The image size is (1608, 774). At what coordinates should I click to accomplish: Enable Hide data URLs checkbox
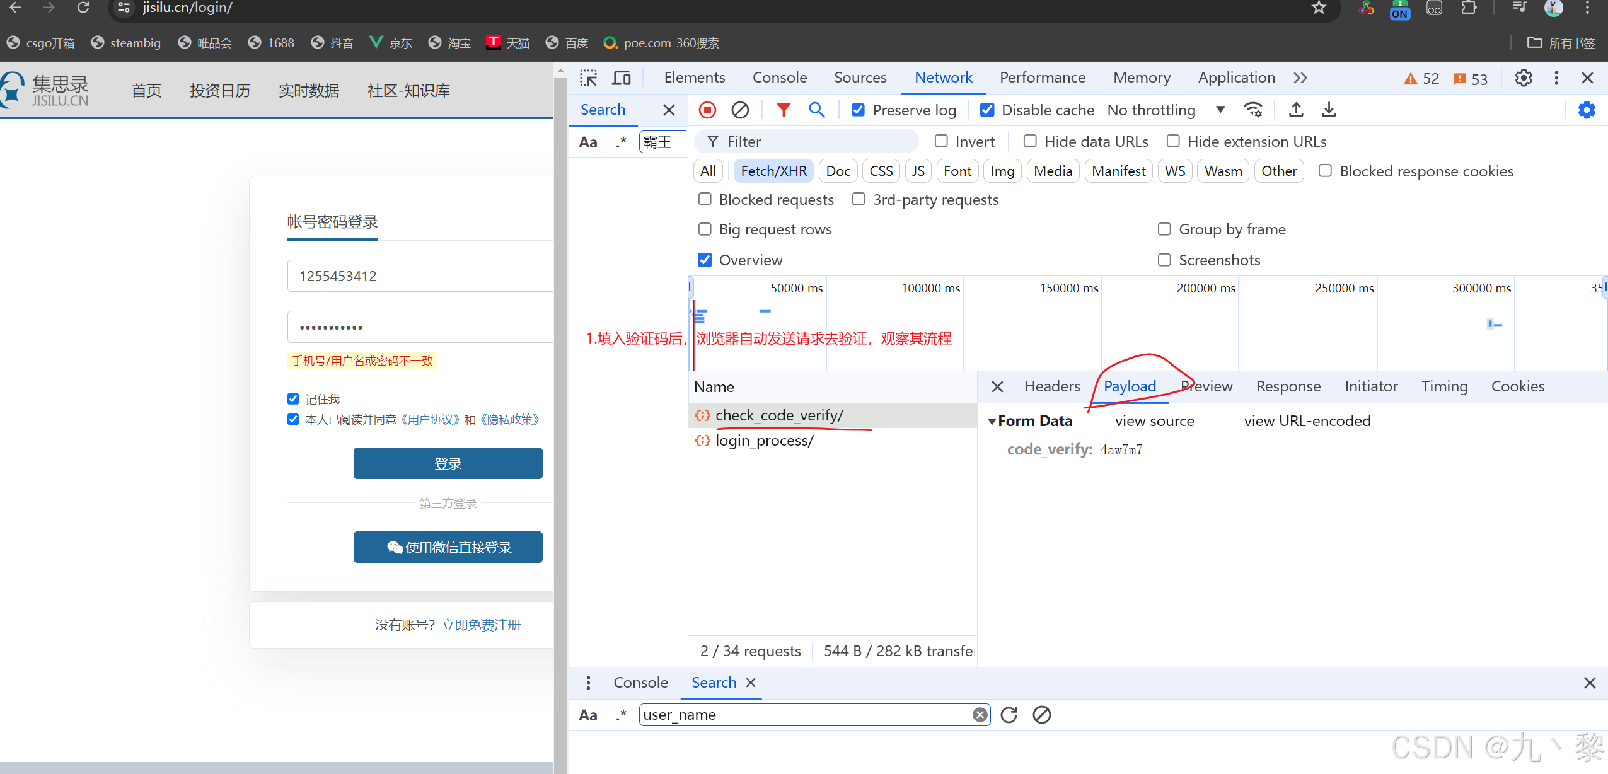[1030, 141]
